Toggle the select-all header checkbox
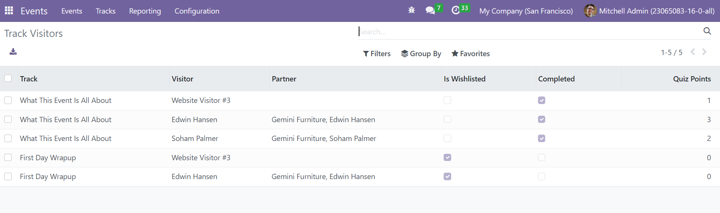Viewport: 720px width, 213px height. (x=8, y=78)
